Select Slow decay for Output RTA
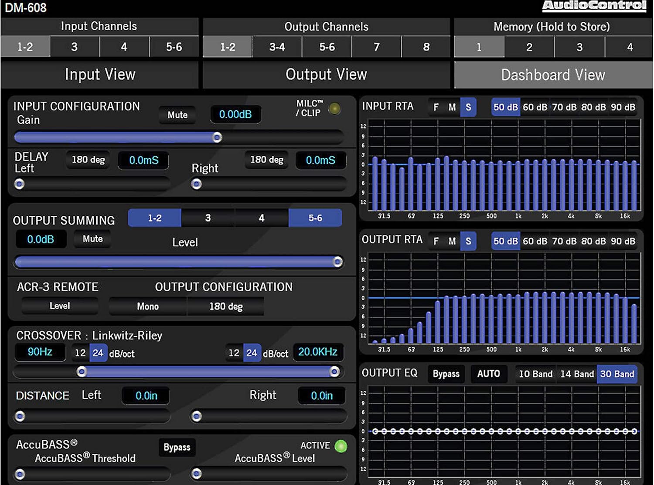This screenshot has height=485, width=654. tap(469, 240)
